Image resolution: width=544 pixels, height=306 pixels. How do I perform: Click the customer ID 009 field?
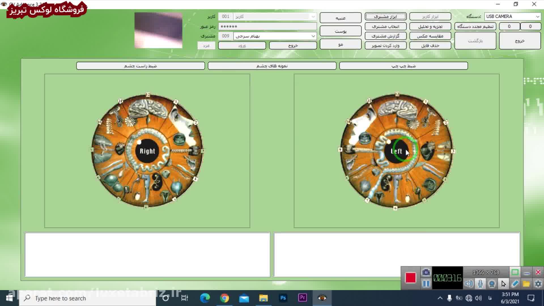coord(226,36)
